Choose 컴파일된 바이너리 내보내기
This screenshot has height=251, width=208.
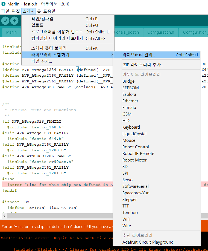[x=68, y=38]
